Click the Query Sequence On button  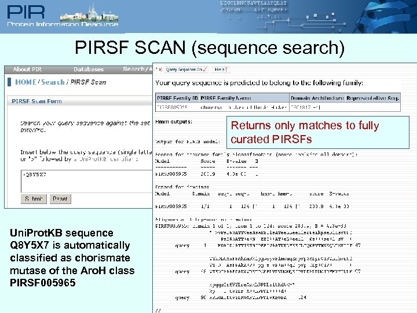pos(186,70)
